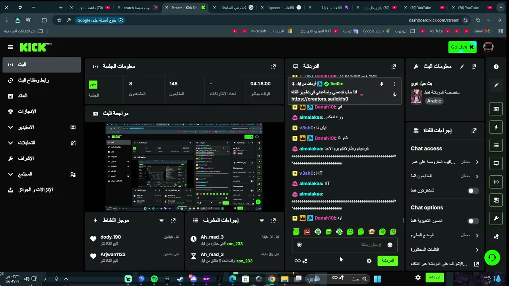Click Arjwan1122 in activity feed
The height and width of the screenshot is (286, 509).
[x=113, y=254]
